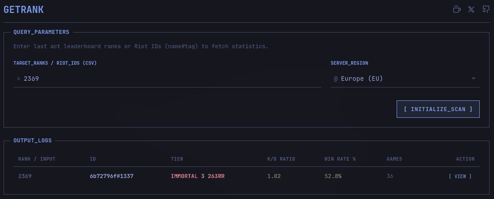The height and width of the screenshot is (199, 494).
Task: View details for player 6b72796f#1337
Action: pos(460,176)
